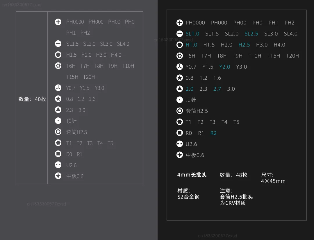The height and width of the screenshot is (240, 314).
Task: Click the pentalobe star icon beside 0.8, right panel
Action: (180, 78)
